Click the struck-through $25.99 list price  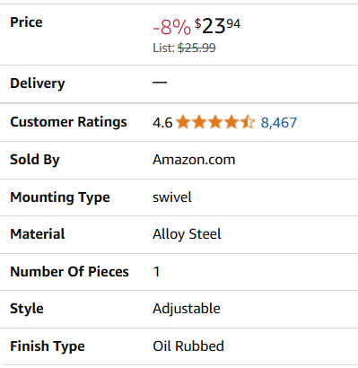[x=196, y=48]
